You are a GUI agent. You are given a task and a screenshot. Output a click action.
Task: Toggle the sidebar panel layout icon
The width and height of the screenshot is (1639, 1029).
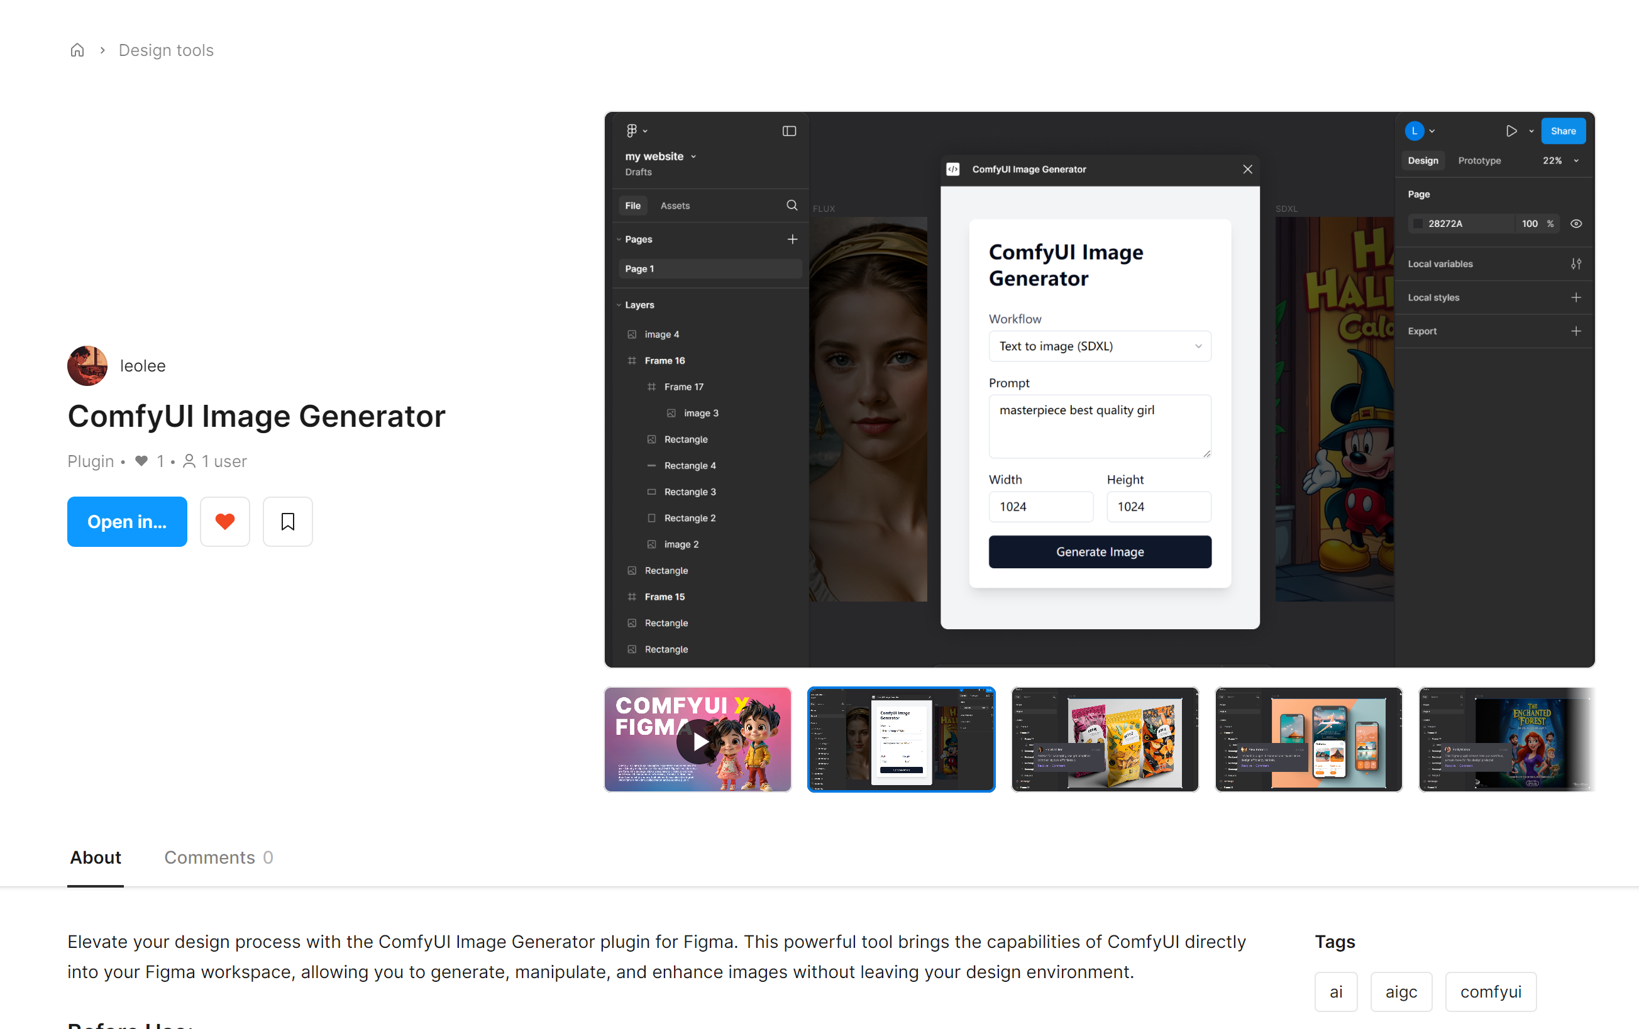point(789,131)
